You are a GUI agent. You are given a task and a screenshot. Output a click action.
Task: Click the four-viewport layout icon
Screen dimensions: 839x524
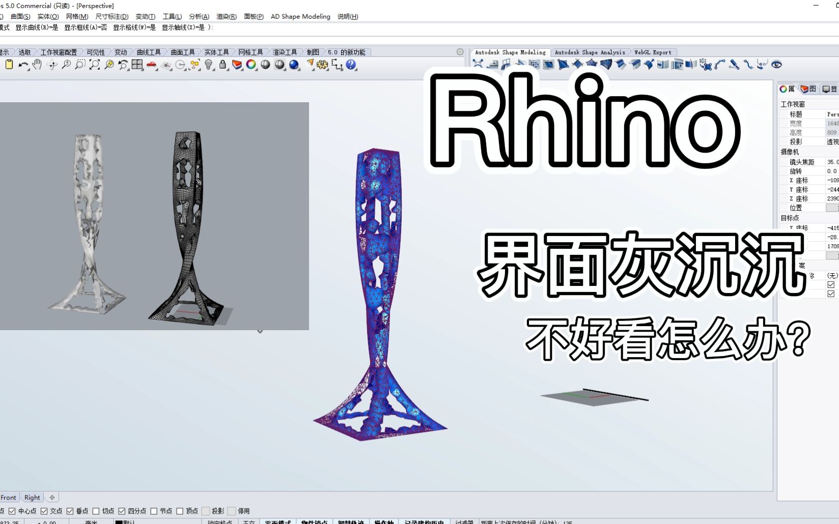point(137,65)
